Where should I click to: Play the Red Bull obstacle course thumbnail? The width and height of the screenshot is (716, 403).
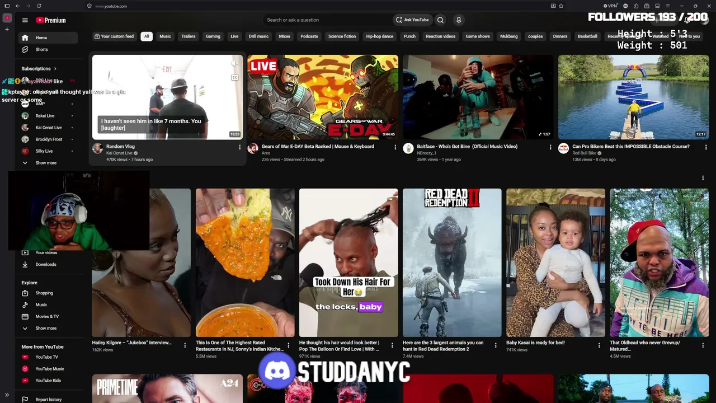[x=633, y=97]
